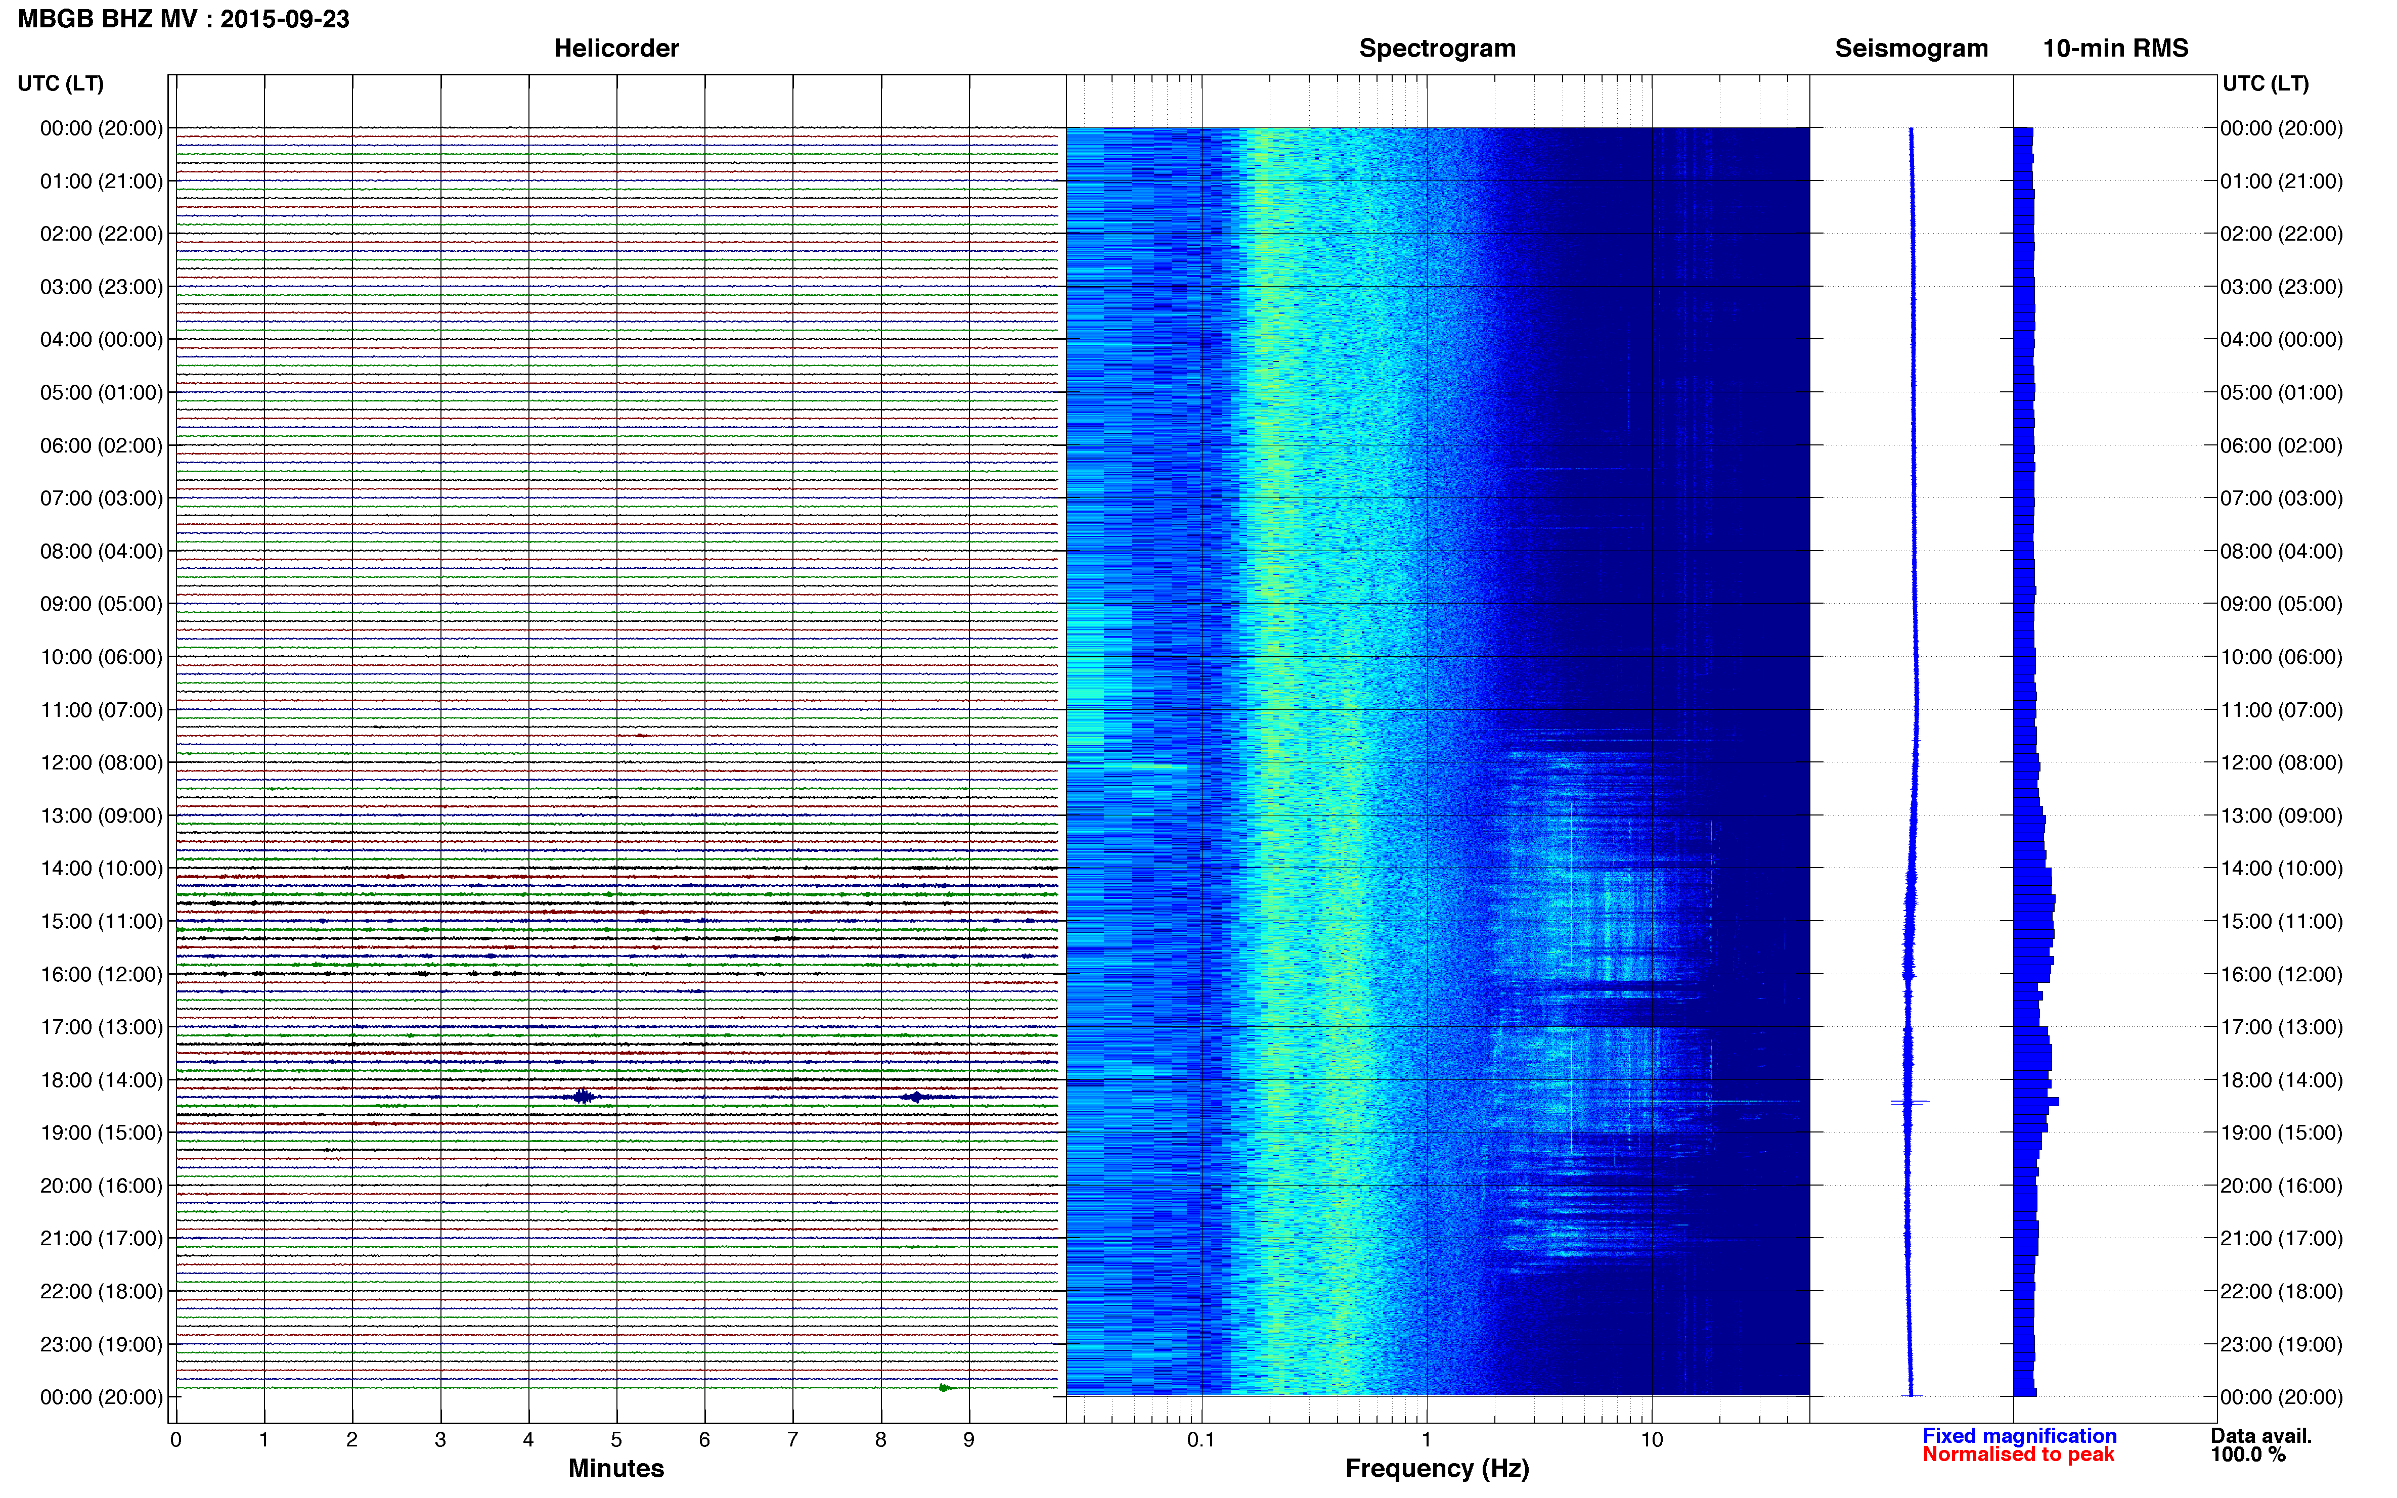Click left time label '05:00 (01:00)'

coord(101,392)
